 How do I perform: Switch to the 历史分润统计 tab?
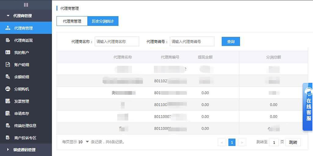click(103, 21)
